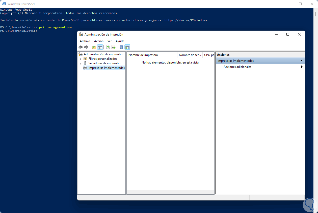318x213 pixels.
Task: Click the Back arrow toolbar icon
Action: click(81, 47)
